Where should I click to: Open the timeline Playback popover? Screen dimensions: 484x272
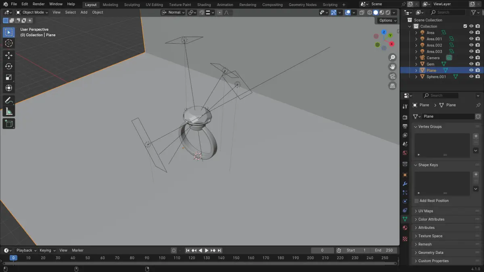coord(26,250)
